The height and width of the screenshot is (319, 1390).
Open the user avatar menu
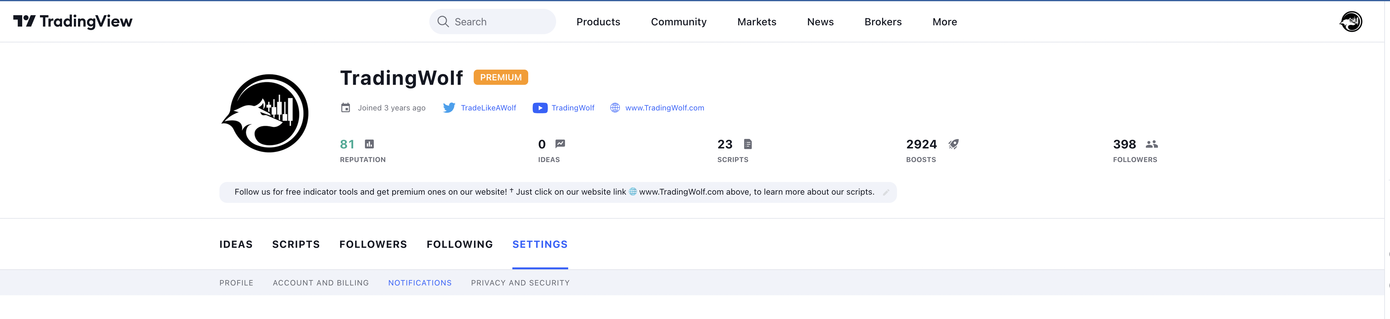click(x=1350, y=22)
